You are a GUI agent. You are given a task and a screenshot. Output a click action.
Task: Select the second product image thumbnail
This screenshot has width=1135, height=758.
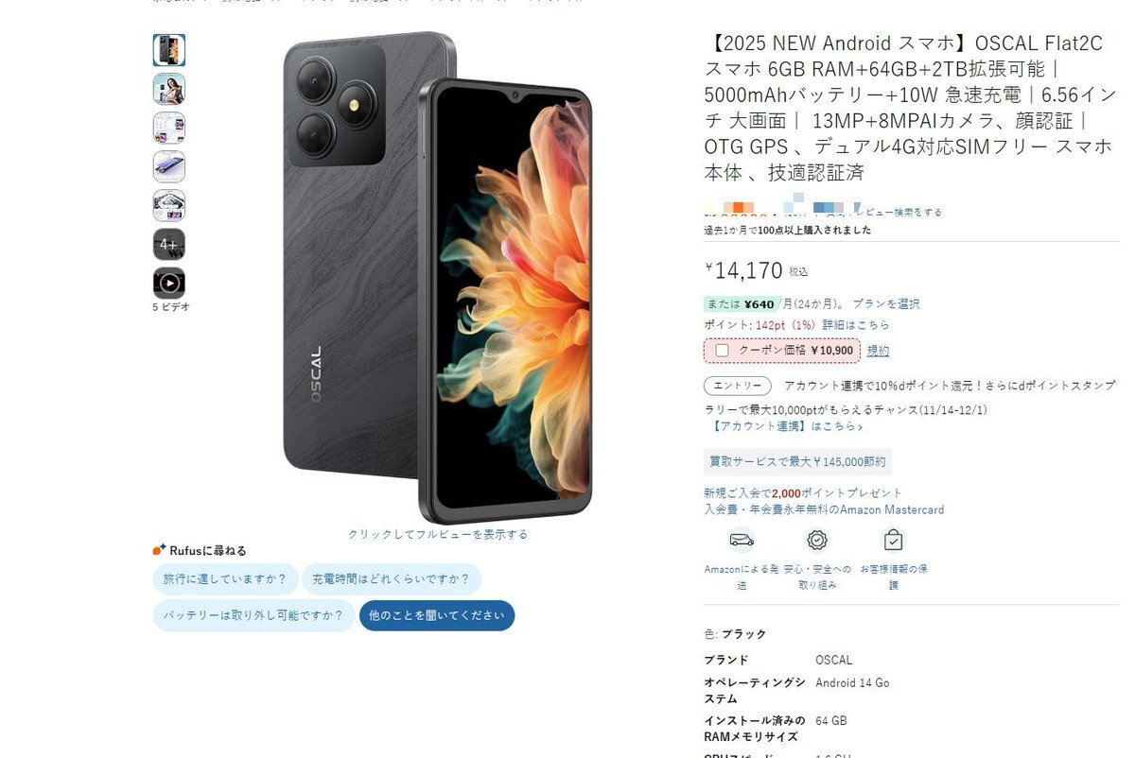169,89
